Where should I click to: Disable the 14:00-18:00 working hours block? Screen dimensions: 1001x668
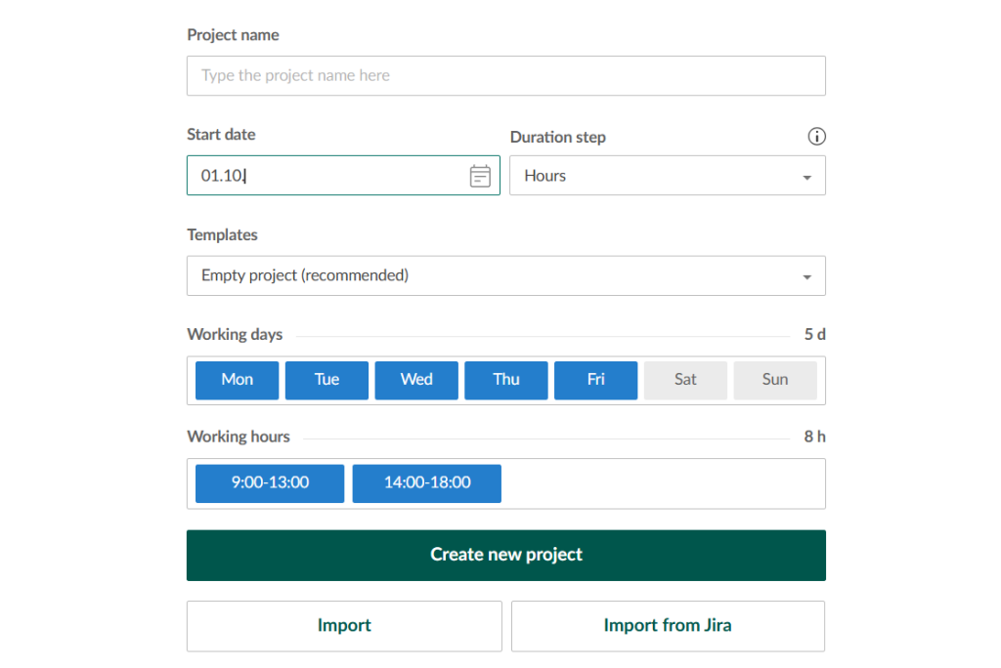426,482
